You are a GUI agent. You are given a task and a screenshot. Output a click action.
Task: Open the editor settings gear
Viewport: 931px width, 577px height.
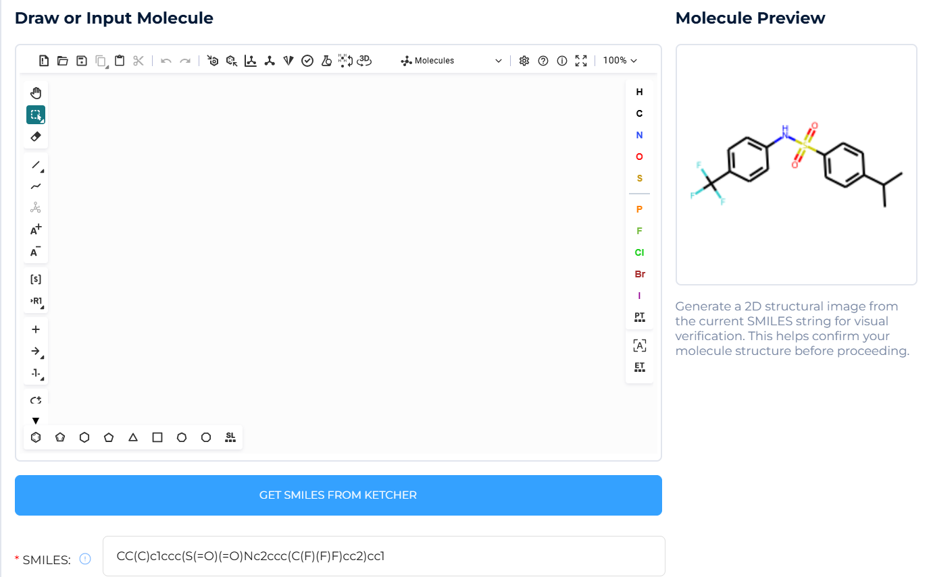coord(524,60)
